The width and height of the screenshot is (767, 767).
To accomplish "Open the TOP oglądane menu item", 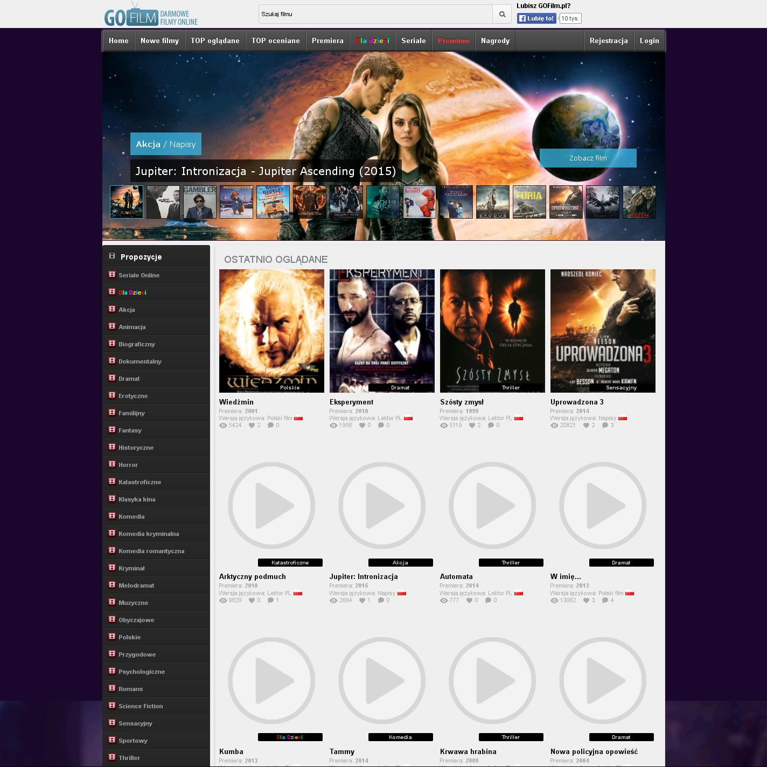I will [215, 41].
